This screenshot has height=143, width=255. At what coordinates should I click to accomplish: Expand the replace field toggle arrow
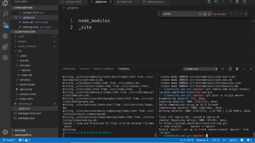(159, 14)
